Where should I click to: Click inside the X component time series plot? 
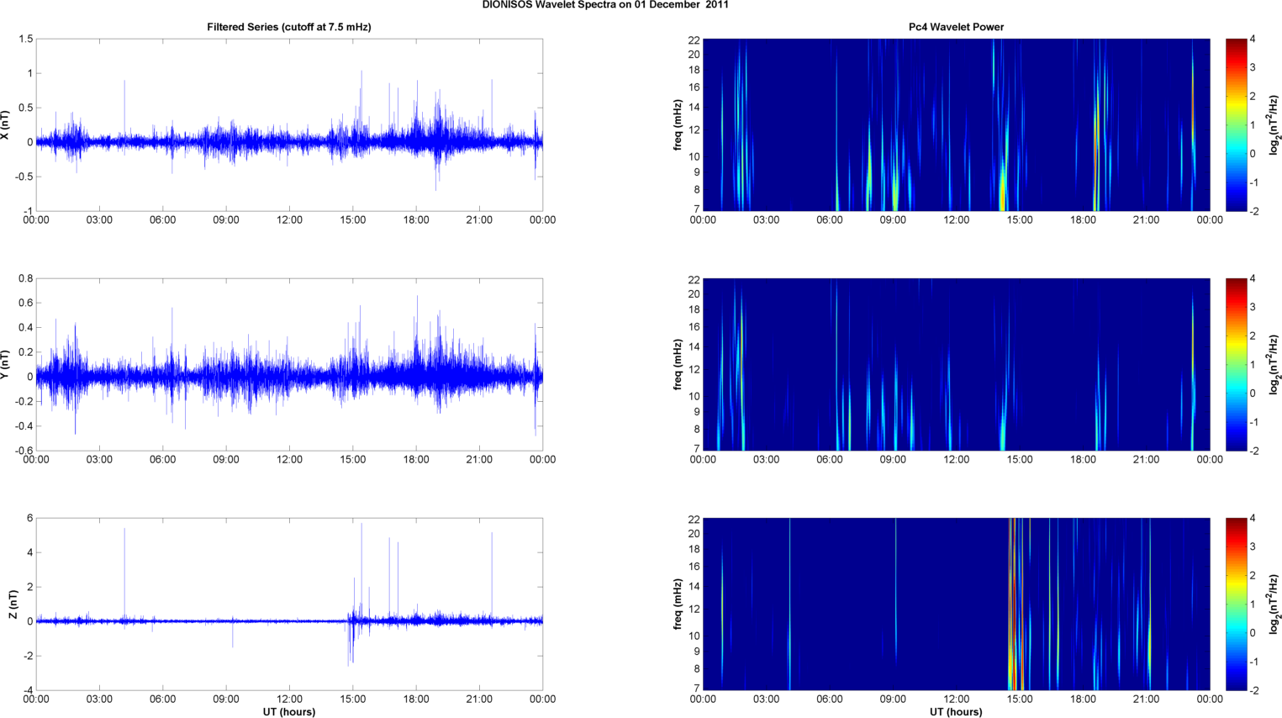click(289, 125)
